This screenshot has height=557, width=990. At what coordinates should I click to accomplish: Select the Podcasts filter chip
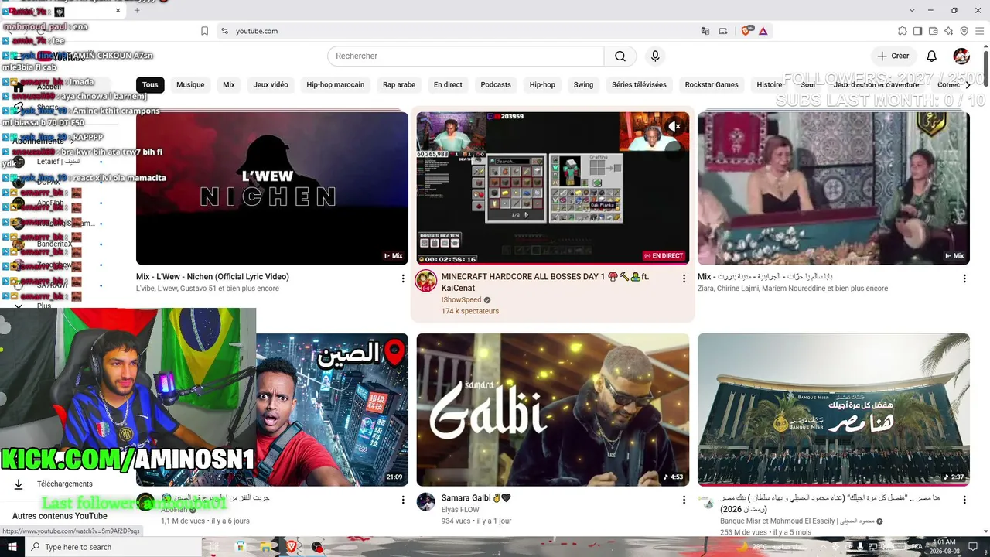[x=496, y=84]
